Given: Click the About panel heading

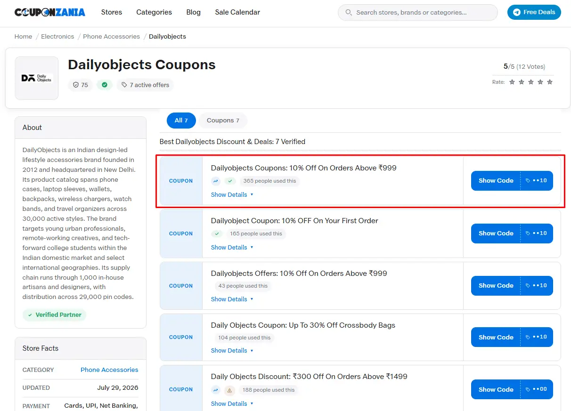Looking at the screenshot, I should tap(32, 128).
